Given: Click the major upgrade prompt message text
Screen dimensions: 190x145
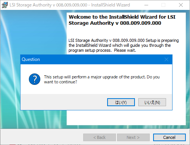Looking at the screenshot, I should click(102, 80).
